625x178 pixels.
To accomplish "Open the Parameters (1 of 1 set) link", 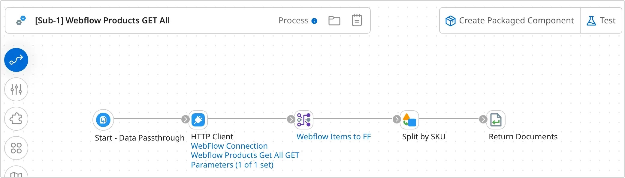I will pyautogui.click(x=232, y=165).
